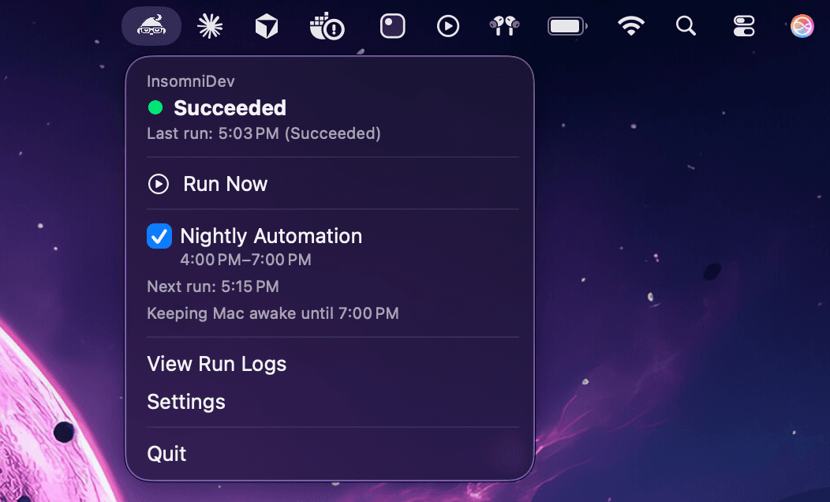Click the green Succeeded status dot
This screenshot has height=502, width=830.
(x=155, y=107)
